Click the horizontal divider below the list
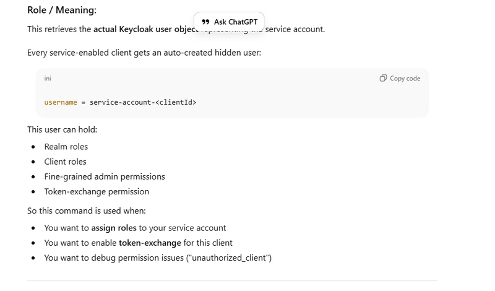The width and height of the screenshot is (495, 291). (232, 280)
